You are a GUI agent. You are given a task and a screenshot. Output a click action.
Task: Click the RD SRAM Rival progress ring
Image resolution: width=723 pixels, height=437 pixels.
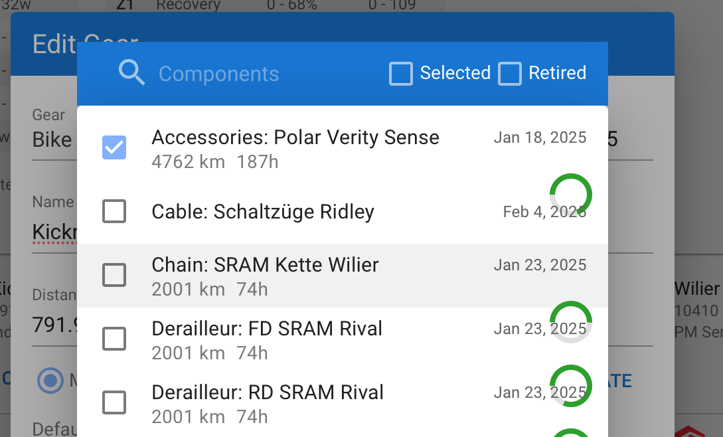571,386
